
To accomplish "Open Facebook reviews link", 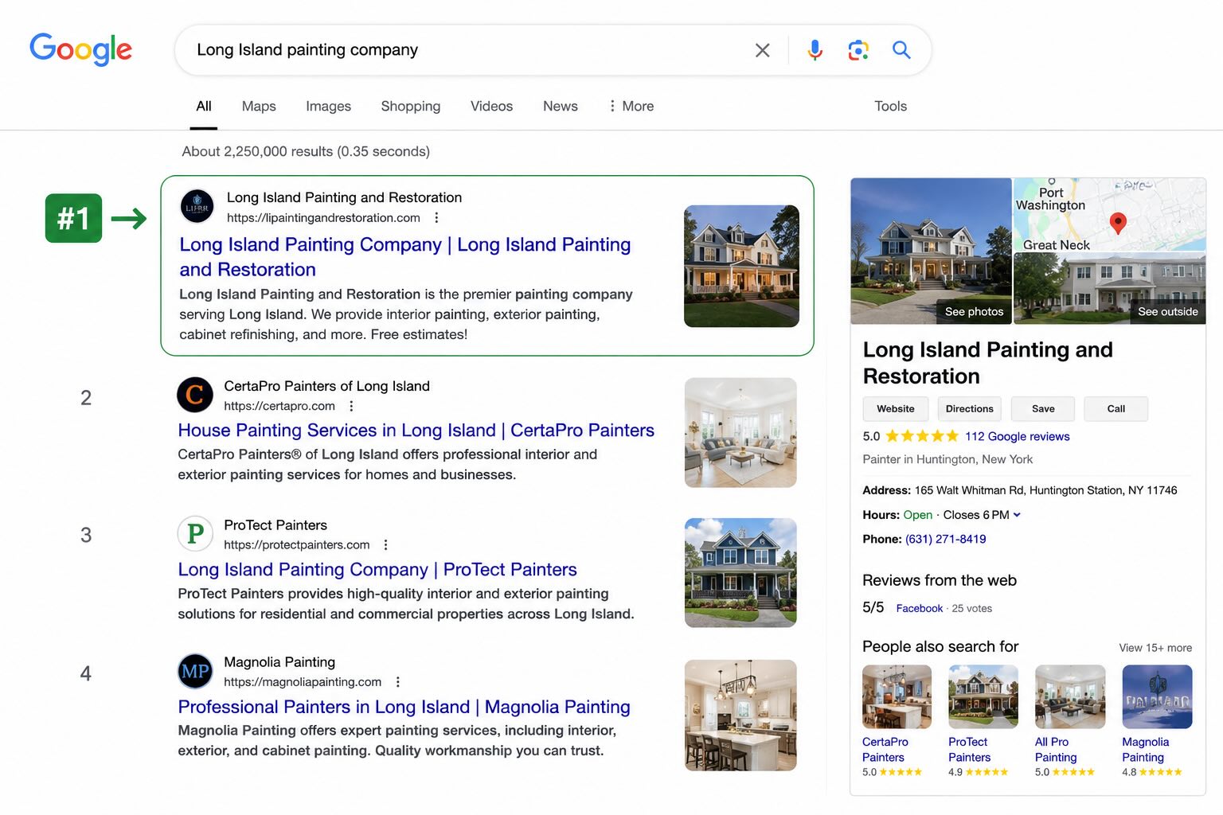I will (x=919, y=608).
